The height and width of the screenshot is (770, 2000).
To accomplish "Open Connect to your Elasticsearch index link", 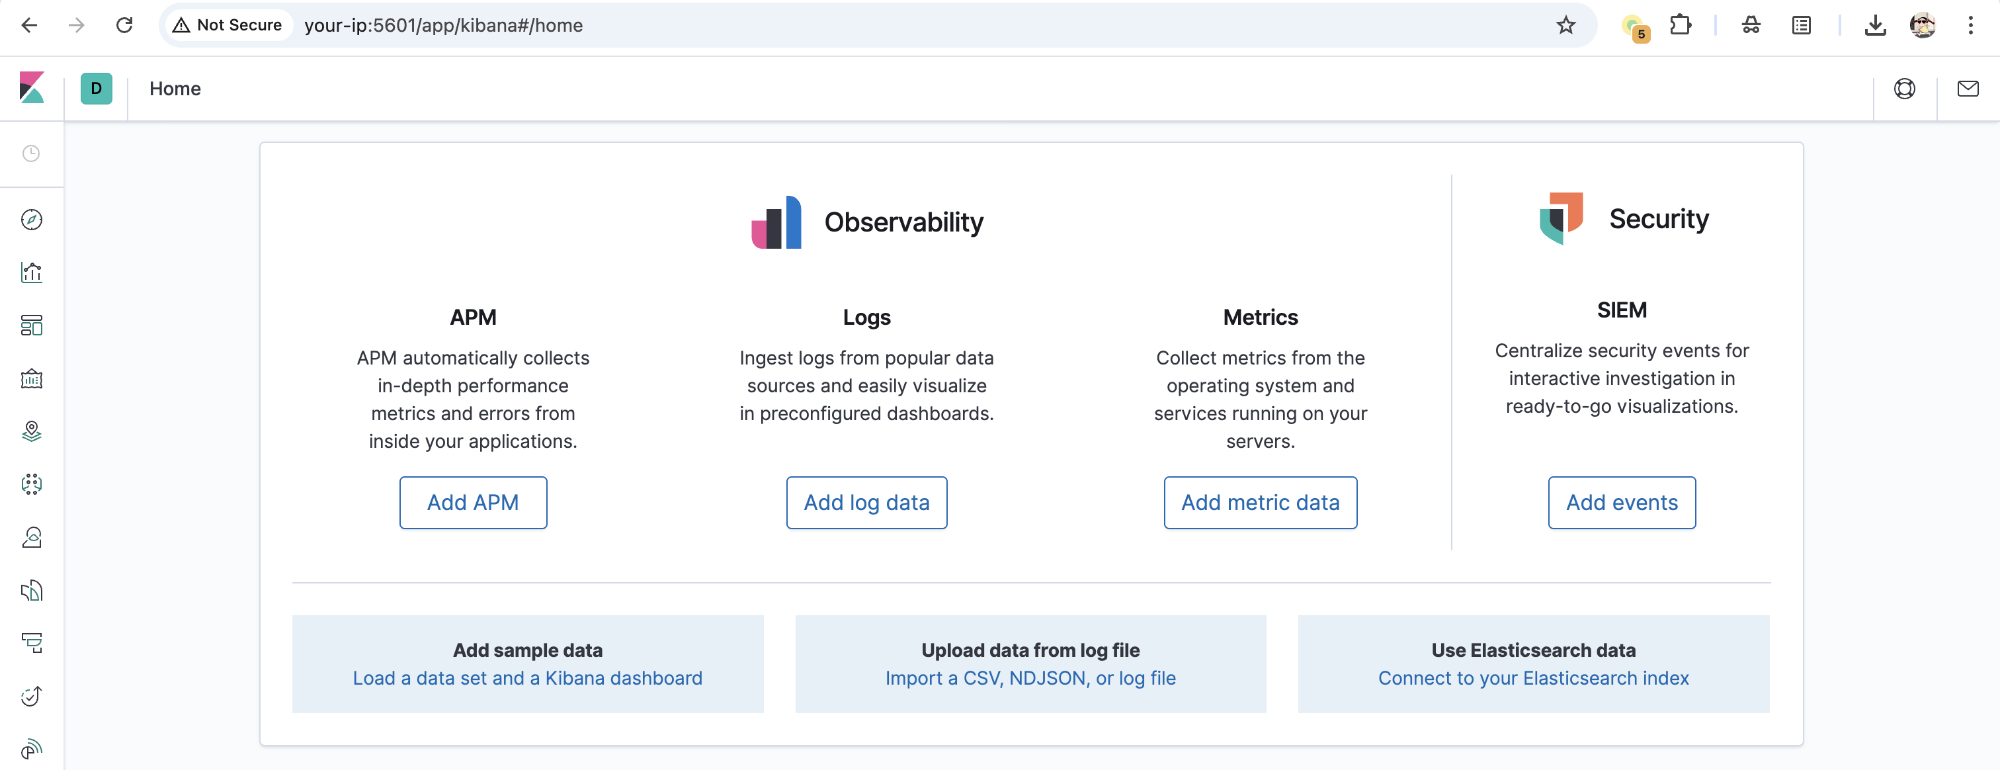I will (1533, 677).
